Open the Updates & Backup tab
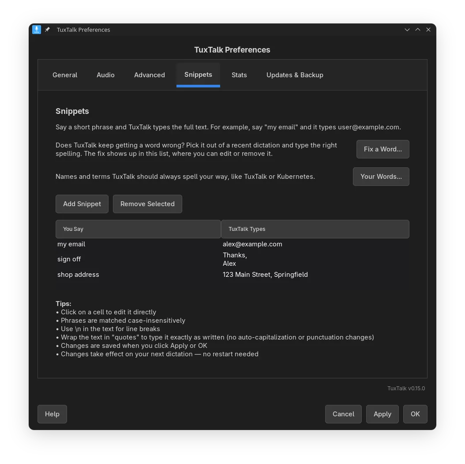Viewport: 465px width, 464px height. [x=295, y=75]
